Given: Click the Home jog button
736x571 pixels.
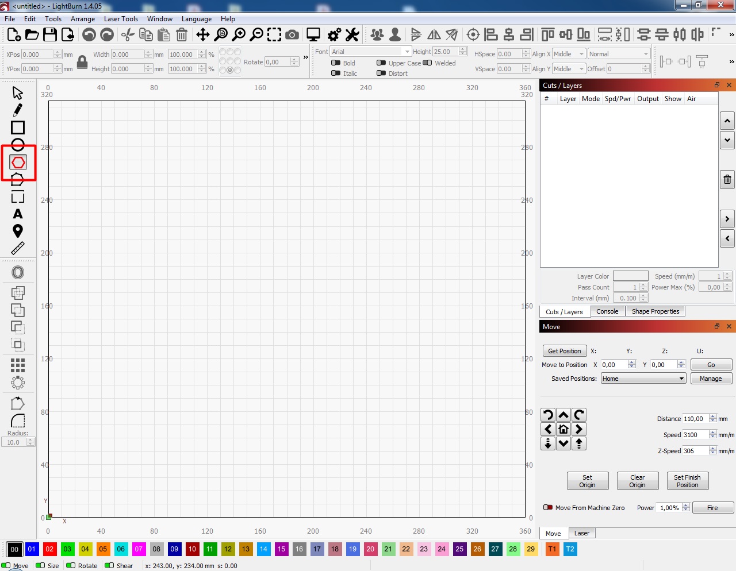Looking at the screenshot, I should [x=563, y=429].
